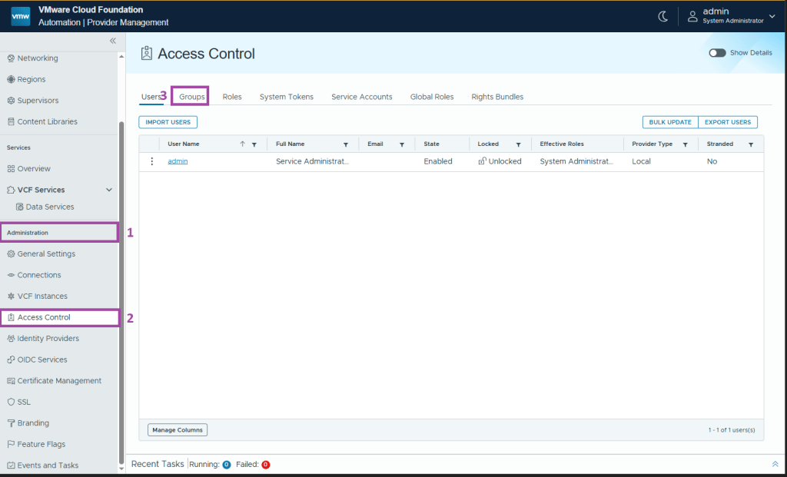The height and width of the screenshot is (477, 787).
Task: Click the User Name column filter icon
Action: (254, 144)
